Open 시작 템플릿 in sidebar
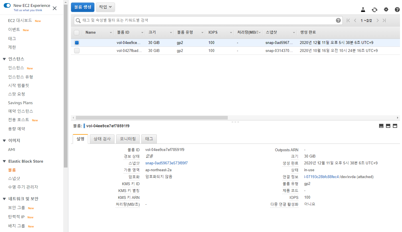Screen dimensions: 402x232 point(19,85)
